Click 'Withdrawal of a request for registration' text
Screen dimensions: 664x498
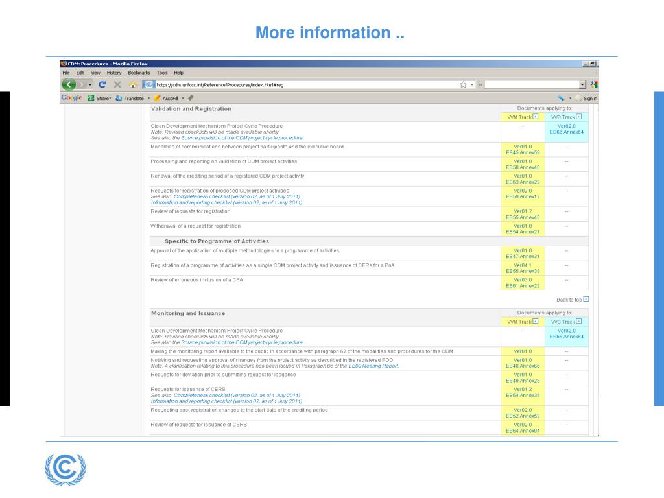(x=196, y=226)
